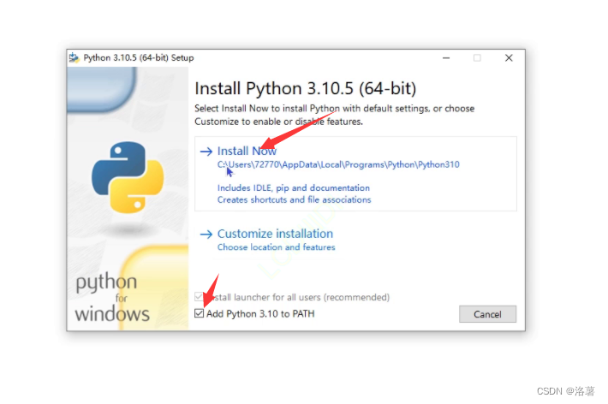The image size is (608, 404).
Task: Click the disabled maximize button
Action: (x=477, y=58)
